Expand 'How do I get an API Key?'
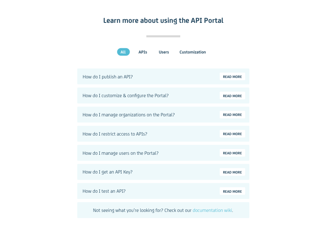The width and height of the screenshot is (327, 245). tap(108, 172)
